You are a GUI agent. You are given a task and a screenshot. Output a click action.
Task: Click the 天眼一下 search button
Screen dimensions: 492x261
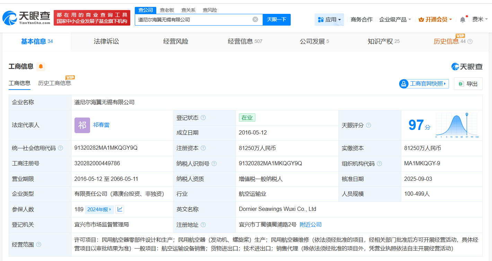[276, 19]
